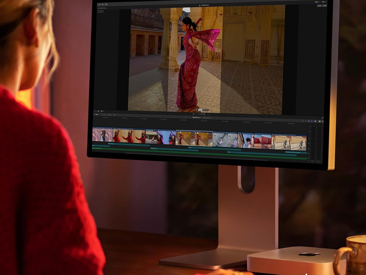Open the 89% zoom level dropdown
This screenshot has width=366, height=275.
[x=317, y=2]
